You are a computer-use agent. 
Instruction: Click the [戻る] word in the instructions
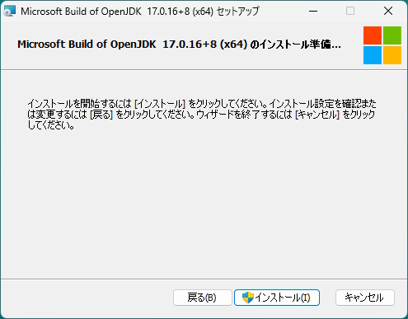101,115
